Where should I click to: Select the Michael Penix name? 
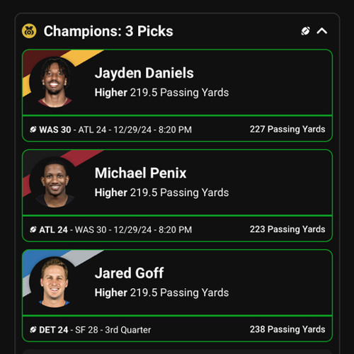pyautogui.click(x=140, y=173)
